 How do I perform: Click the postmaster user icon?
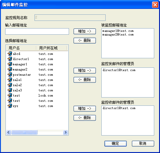(x=10, y=75)
